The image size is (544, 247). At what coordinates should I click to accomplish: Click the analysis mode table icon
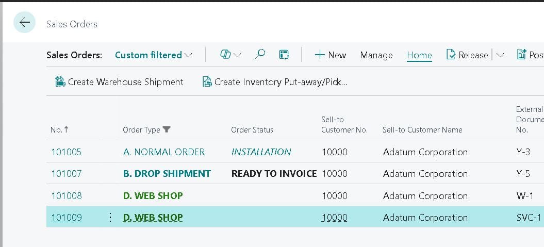(x=284, y=55)
